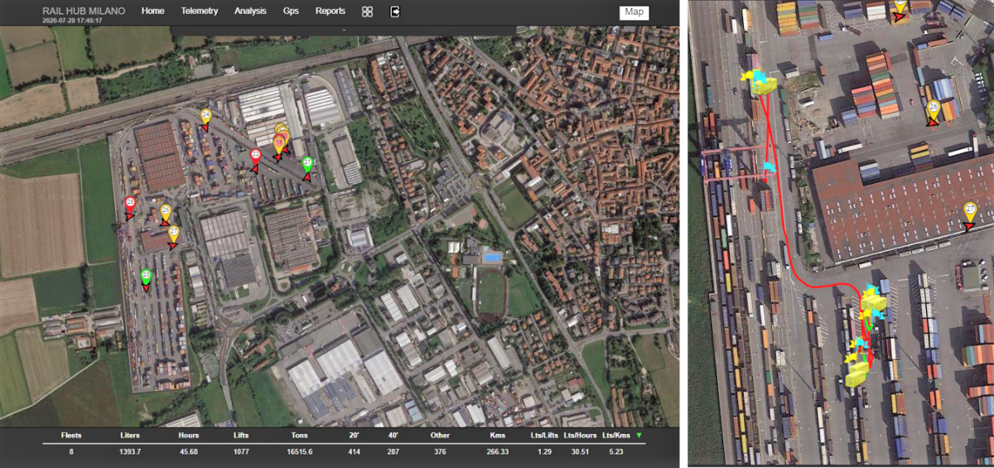This screenshot has width=994, height=468.
Task: Go to the Gps menu item
Action: [x=291, y=12]
